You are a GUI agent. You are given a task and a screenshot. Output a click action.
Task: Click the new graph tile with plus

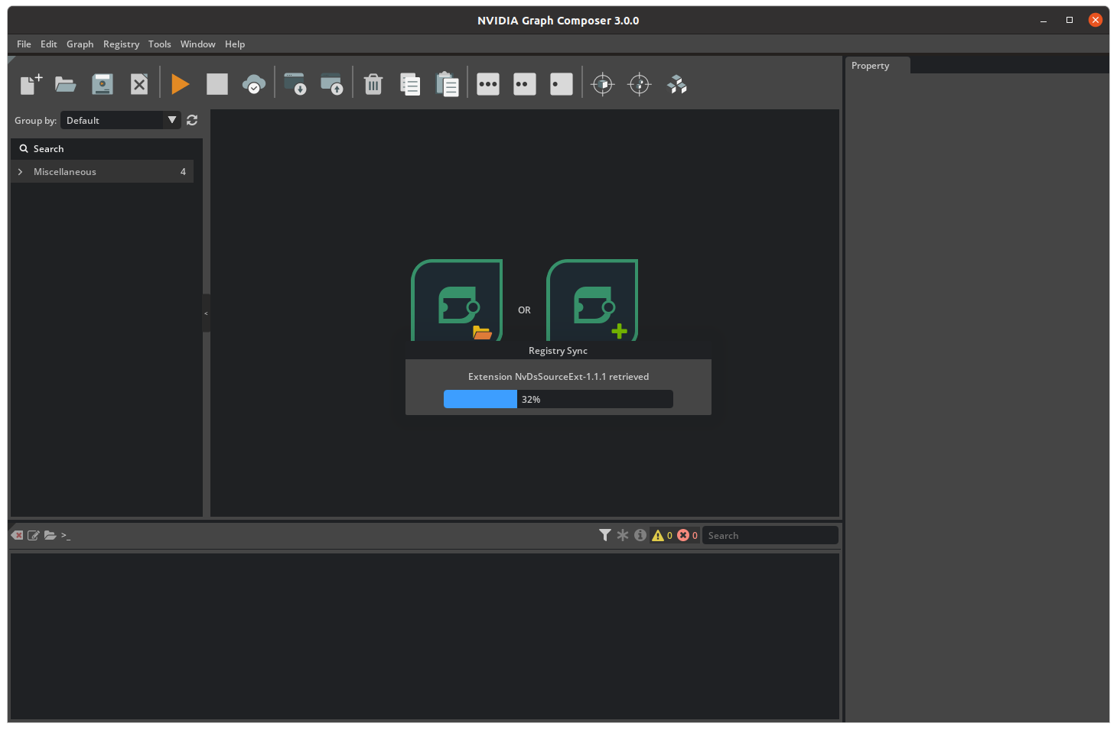click(592, 300)
